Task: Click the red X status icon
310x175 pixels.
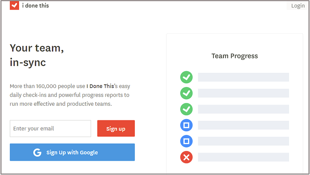Action: click(186, 157)
